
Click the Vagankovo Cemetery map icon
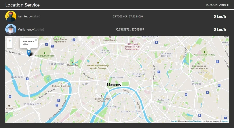tap(44, 53)
